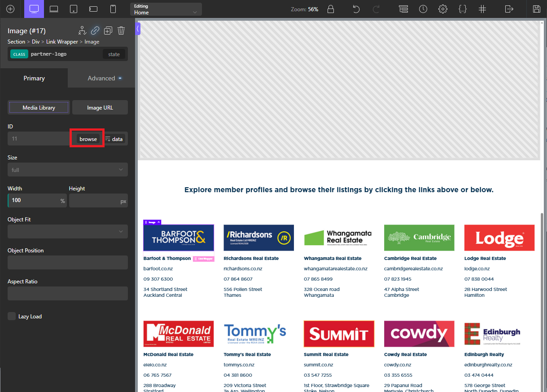Switch to the Advanced tab
547x392 pixels.
coord(101,78)
